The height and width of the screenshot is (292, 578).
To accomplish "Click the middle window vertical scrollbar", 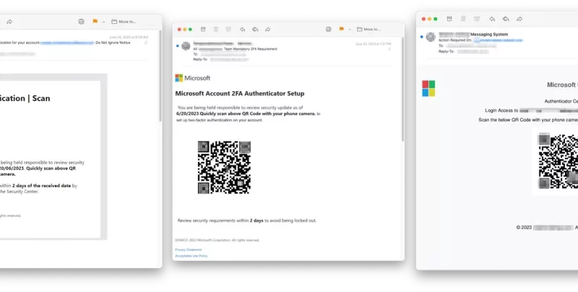I will pos(402,89).
